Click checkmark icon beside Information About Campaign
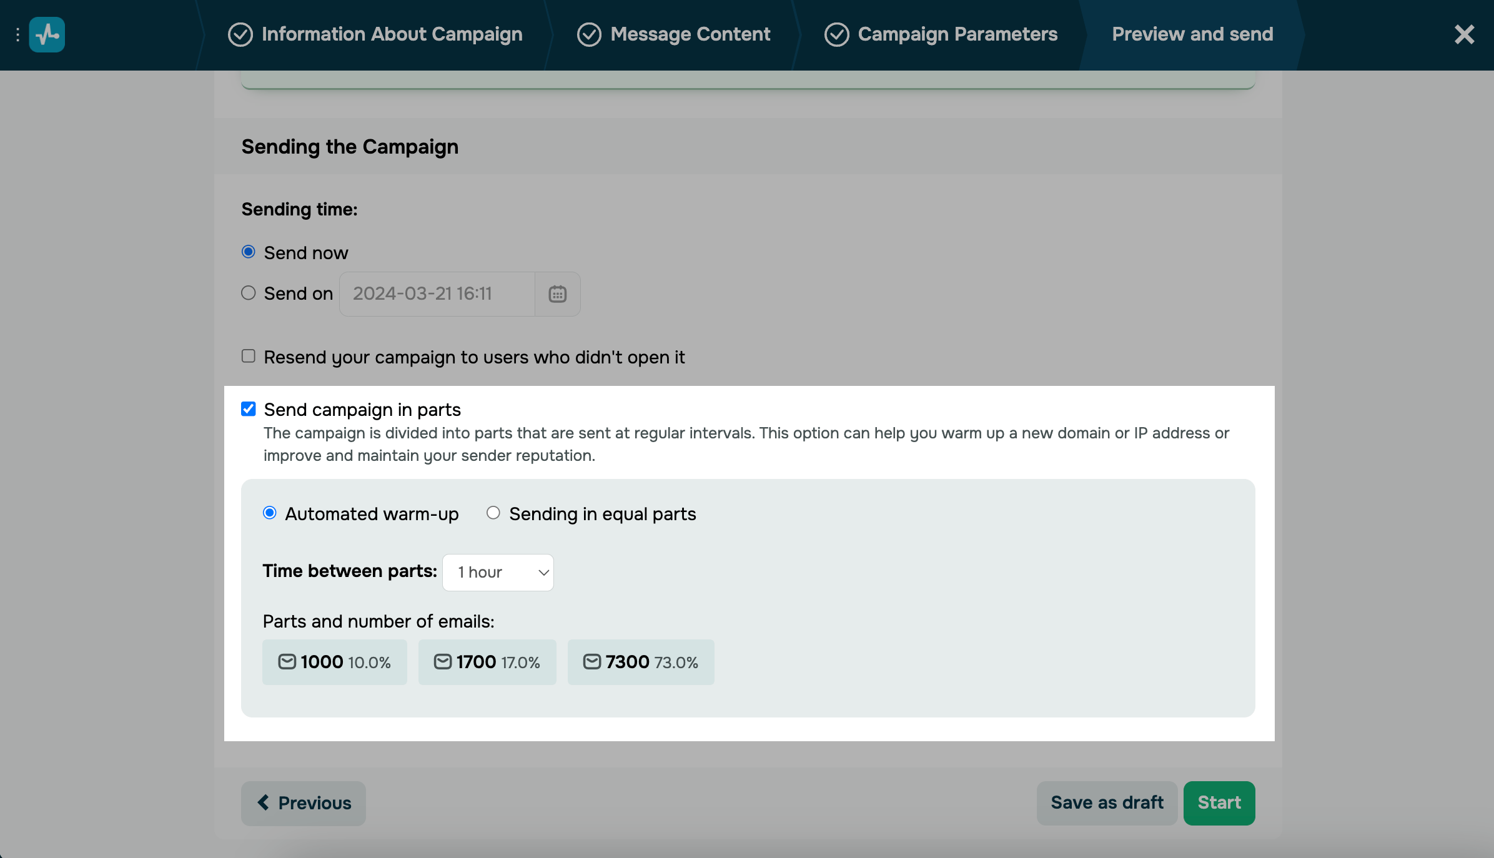 tap(240, 35)
